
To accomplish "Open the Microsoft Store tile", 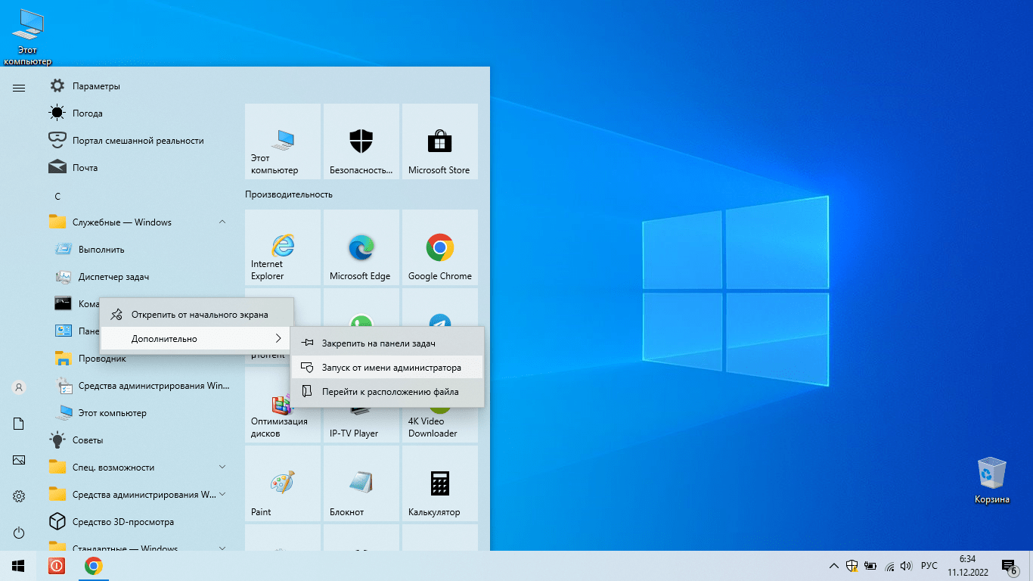I will click(x=439, y=141).
